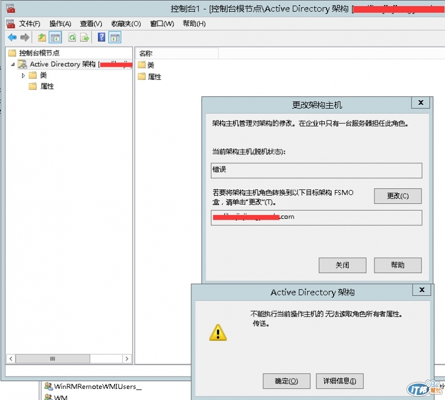Toggle the Show/Hide Console Tree icon
Image resolution: width=445 pixels, height=400 pixels.
(55, 37)
